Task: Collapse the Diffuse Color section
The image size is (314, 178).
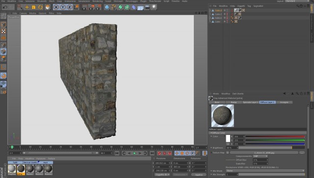Action: 211,133
